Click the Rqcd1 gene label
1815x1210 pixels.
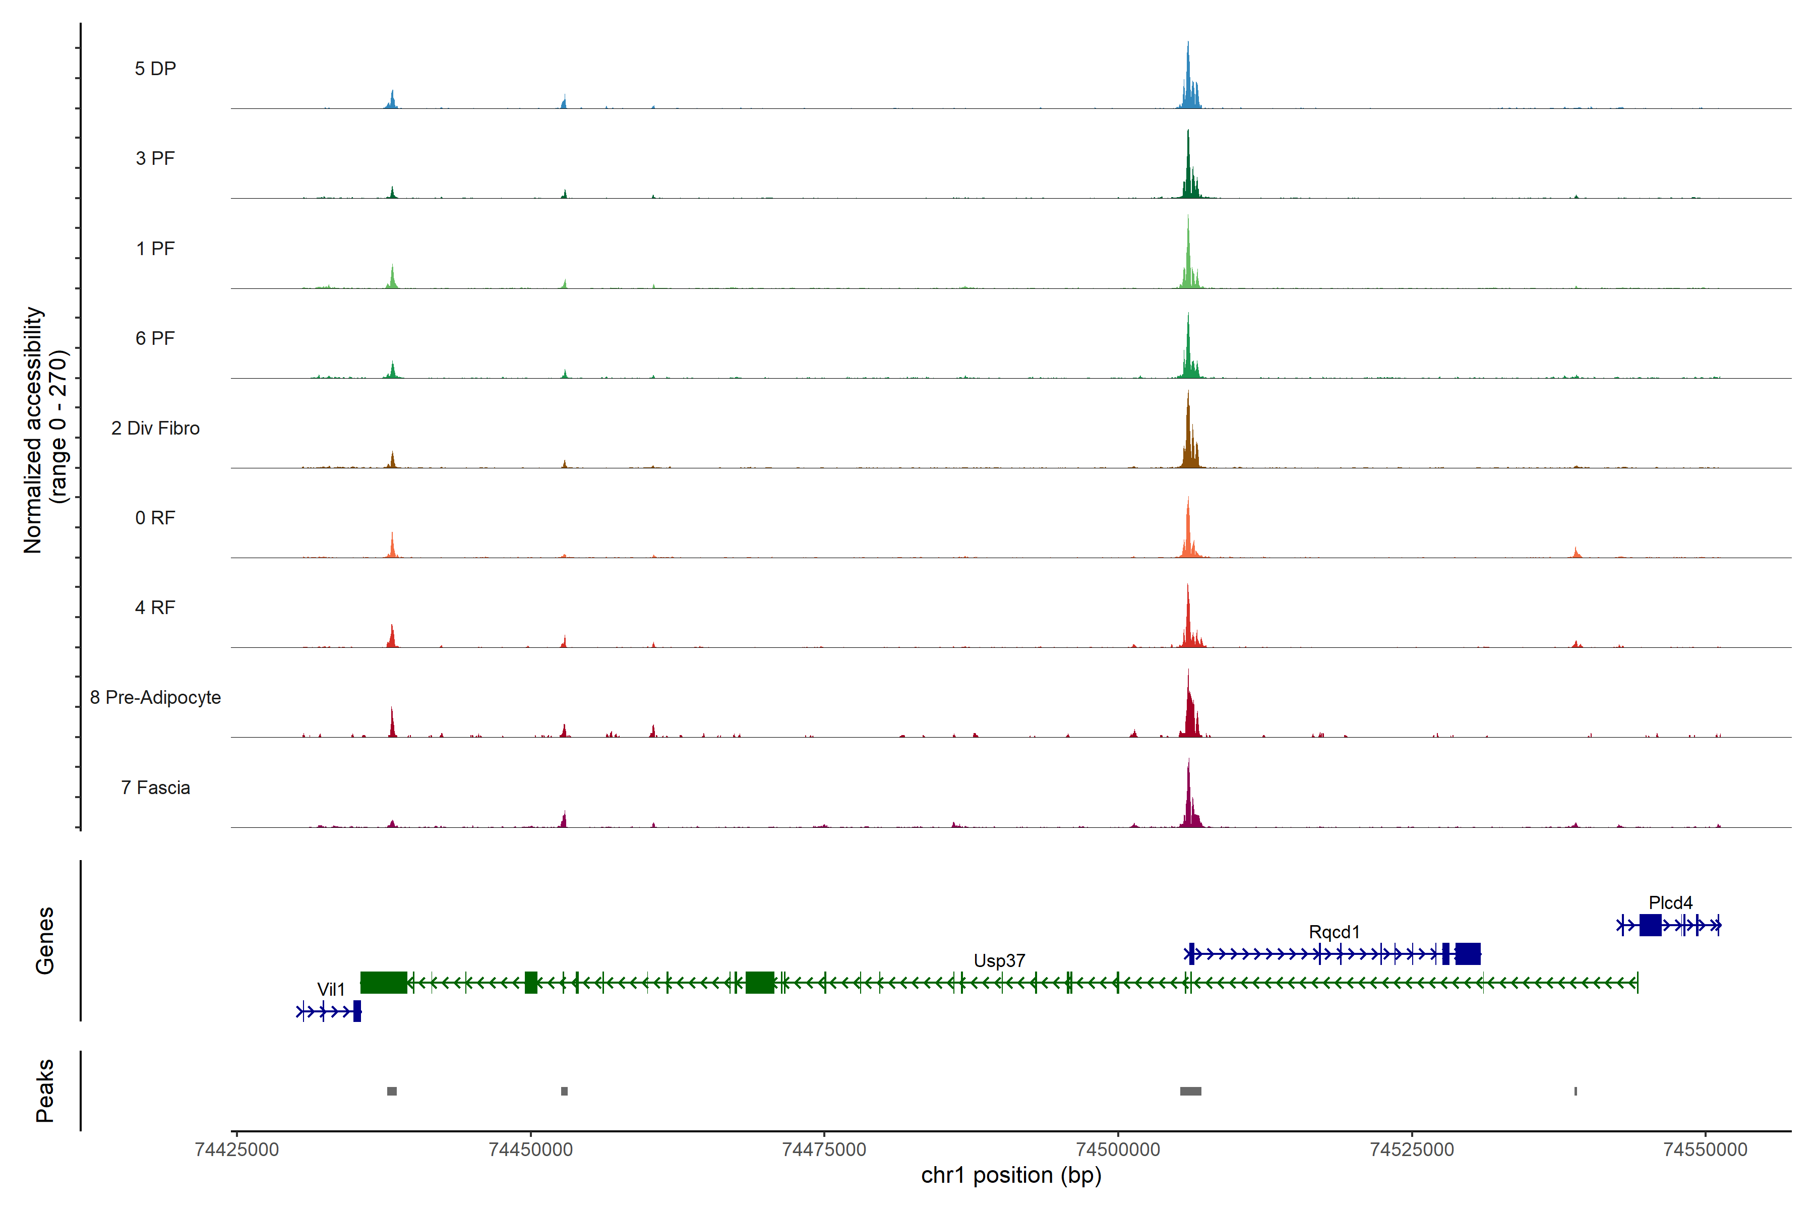coord(1334,932)
